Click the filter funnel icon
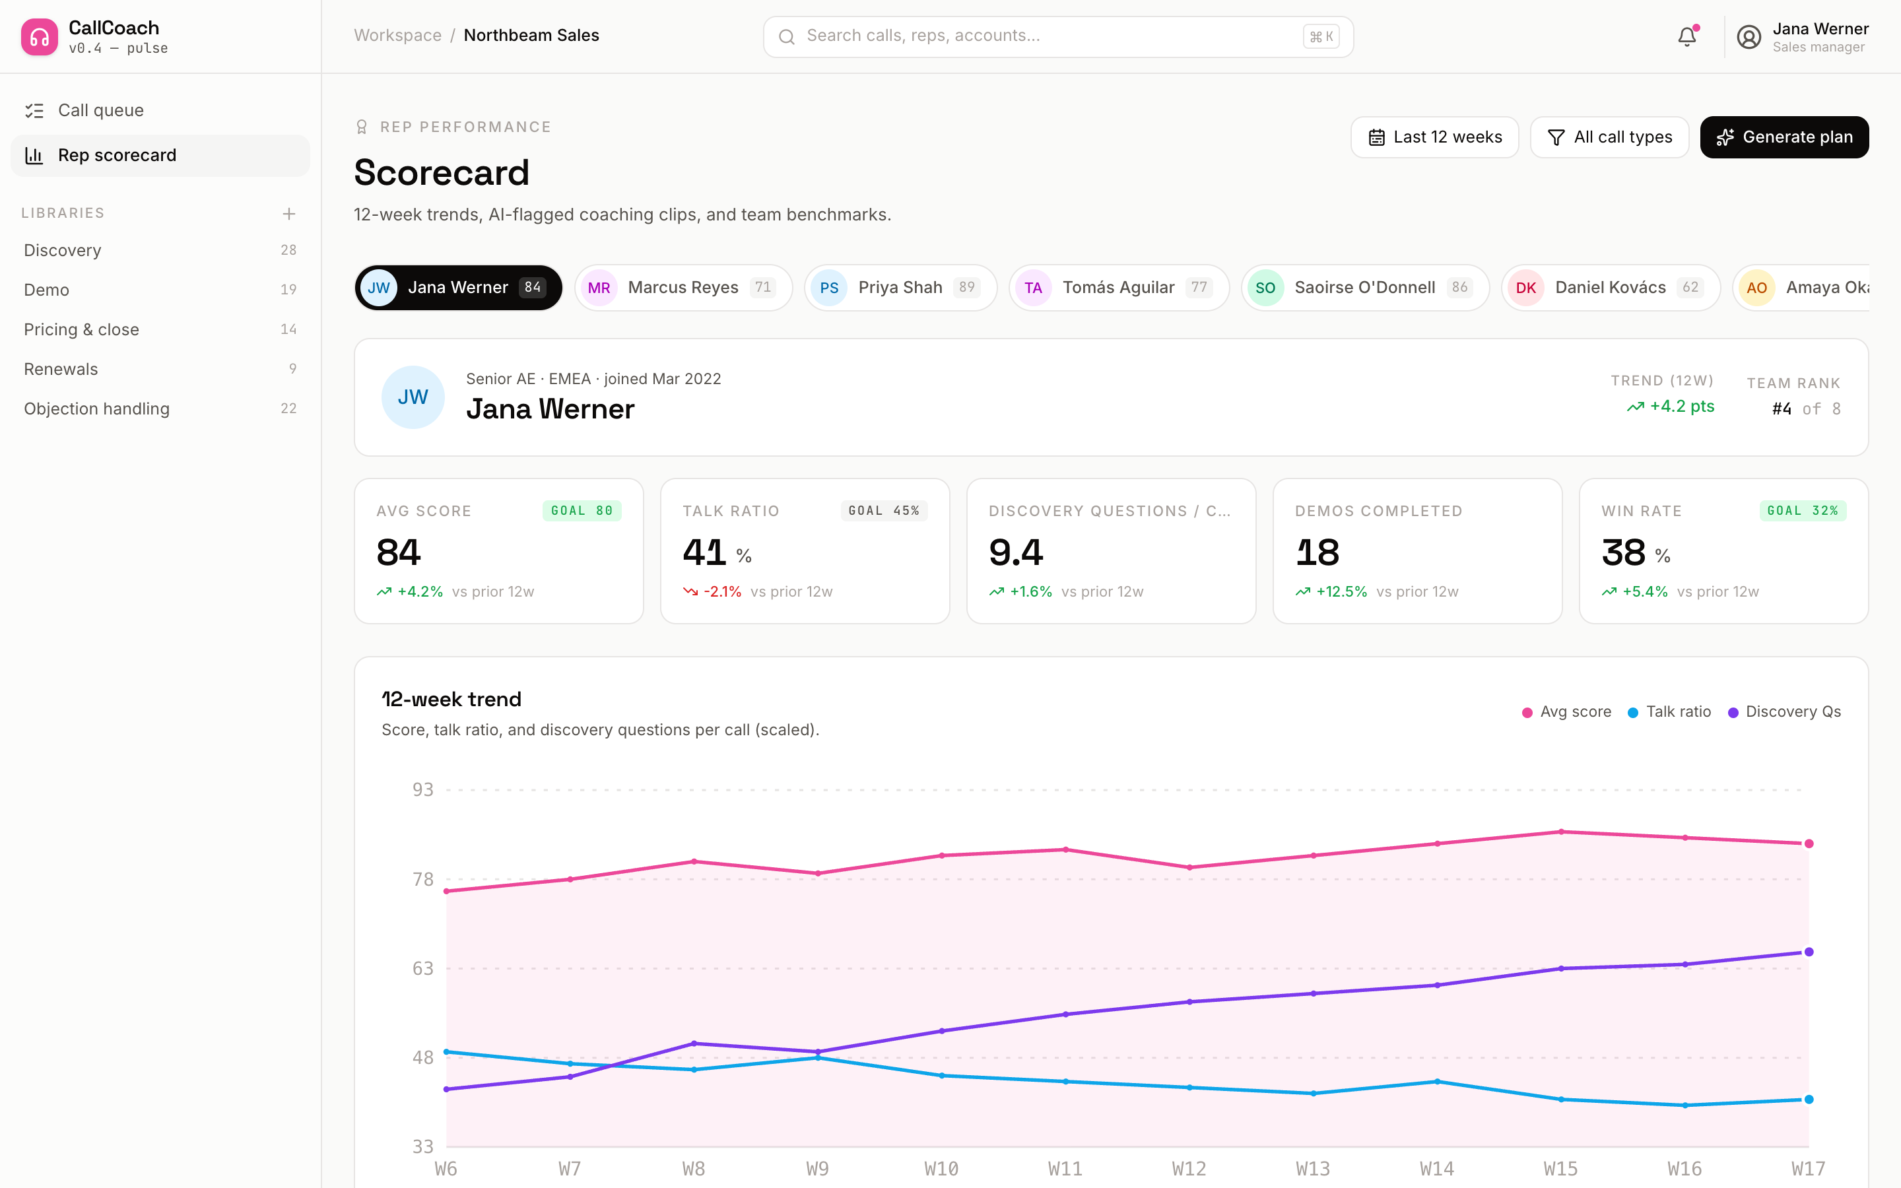 (1555, 137)
